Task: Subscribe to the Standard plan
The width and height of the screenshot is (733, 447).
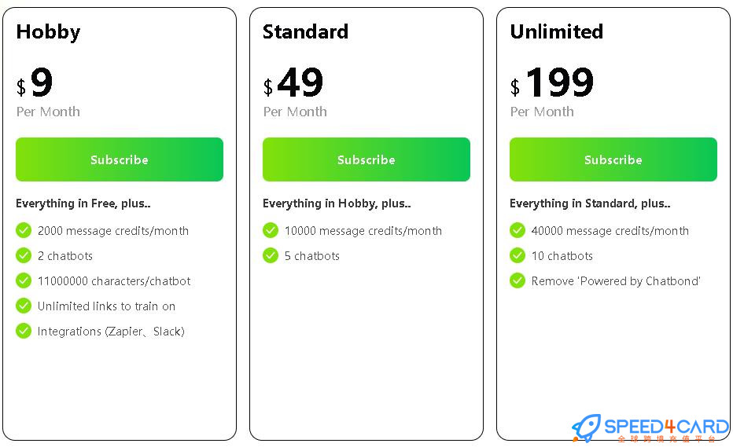Action: 366,159
